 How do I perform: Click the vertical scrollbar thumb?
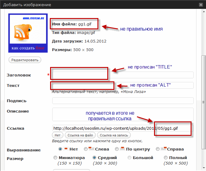pos(204,102)
